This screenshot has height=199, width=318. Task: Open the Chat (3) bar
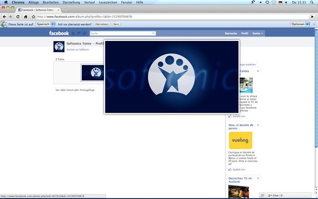(x=289, y=195)
